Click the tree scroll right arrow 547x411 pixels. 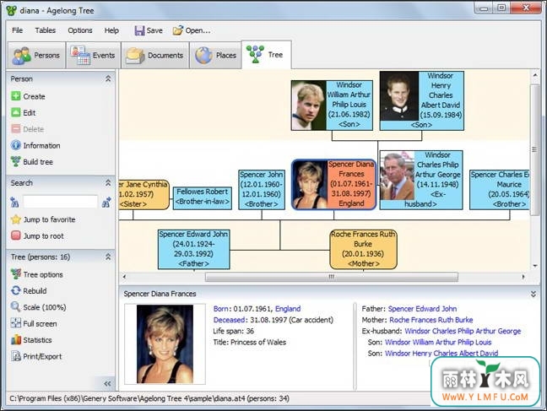pyautogui.click(x=523, y=277)
